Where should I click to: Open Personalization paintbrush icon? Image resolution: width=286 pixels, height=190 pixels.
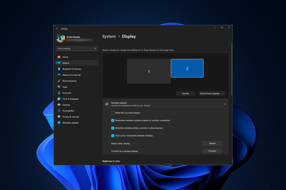tap(59, 81)
